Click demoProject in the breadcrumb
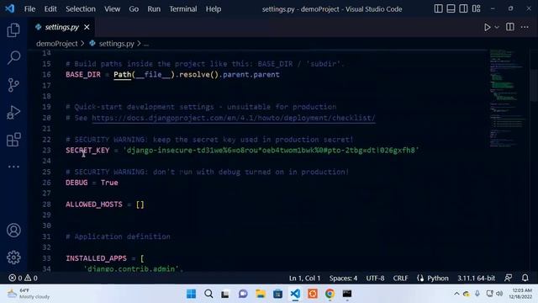The height and width of the screenshot is (303, 538). pyautogui.click(x=56, y=44)
